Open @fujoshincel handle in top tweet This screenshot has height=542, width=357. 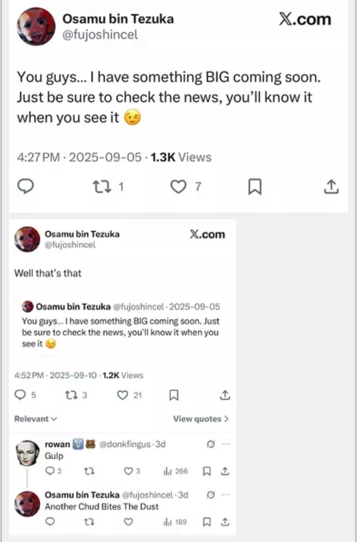point(100,35)
